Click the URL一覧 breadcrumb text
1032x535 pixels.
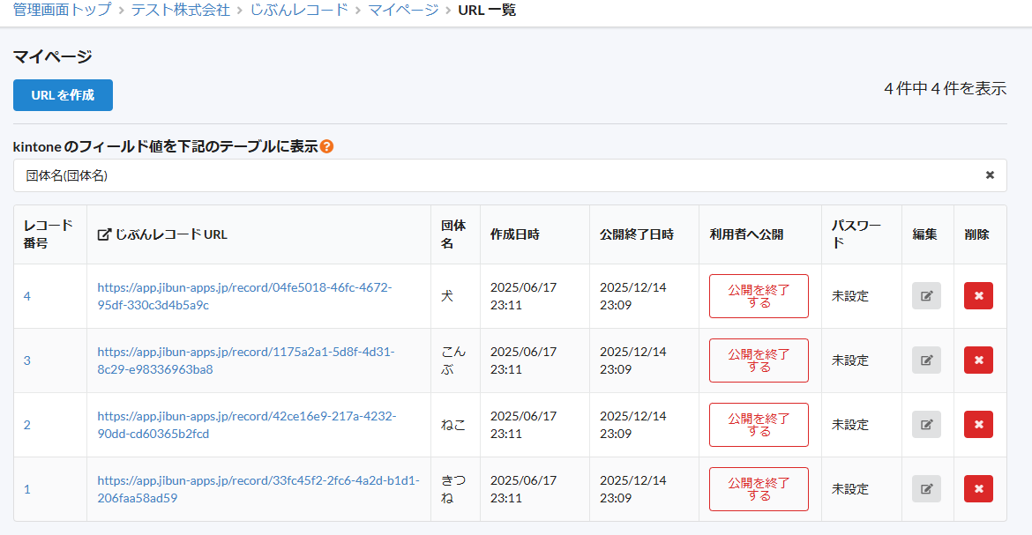pos(487,10)
